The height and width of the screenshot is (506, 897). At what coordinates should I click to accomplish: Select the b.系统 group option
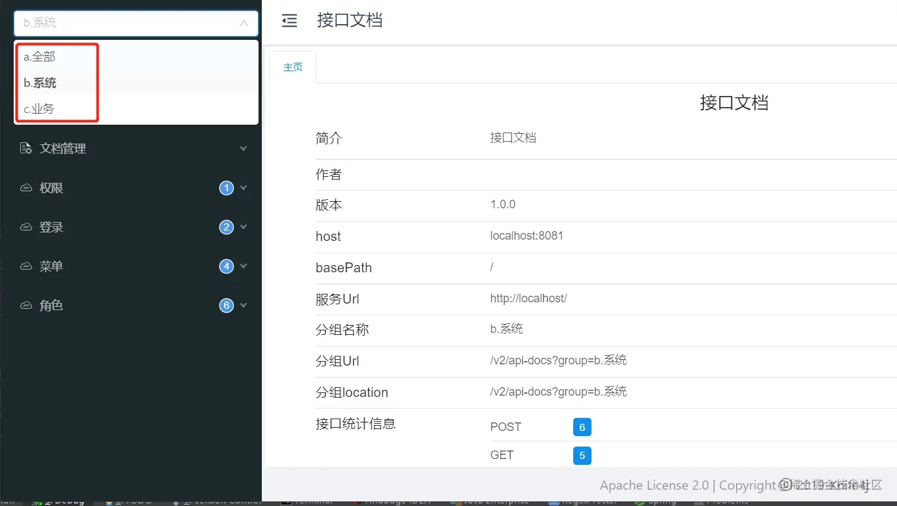tap(42, 82)
